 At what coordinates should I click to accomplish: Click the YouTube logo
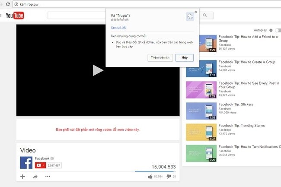click(15, 16)
